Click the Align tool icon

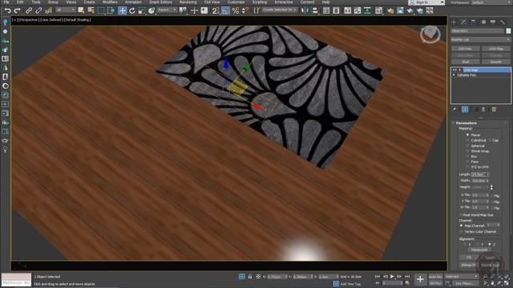(315, 10)
